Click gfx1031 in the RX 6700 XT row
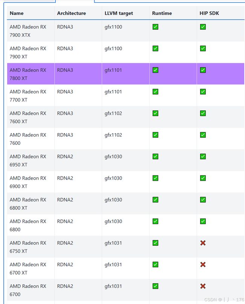This screenshot has height=304, width=245. point(113,265)
